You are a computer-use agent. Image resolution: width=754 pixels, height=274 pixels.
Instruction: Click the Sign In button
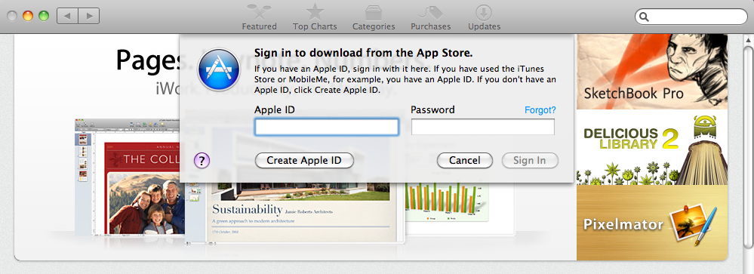[529, 160]
